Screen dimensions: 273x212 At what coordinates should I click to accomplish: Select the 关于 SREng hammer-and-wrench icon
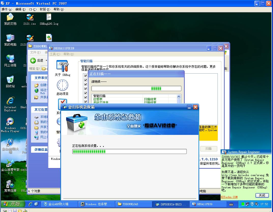tap(62, 66)
